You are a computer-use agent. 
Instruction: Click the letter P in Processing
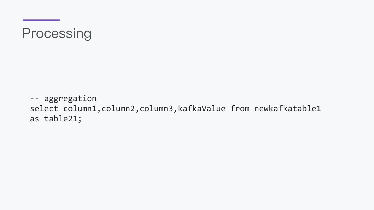tap(27, 33)
